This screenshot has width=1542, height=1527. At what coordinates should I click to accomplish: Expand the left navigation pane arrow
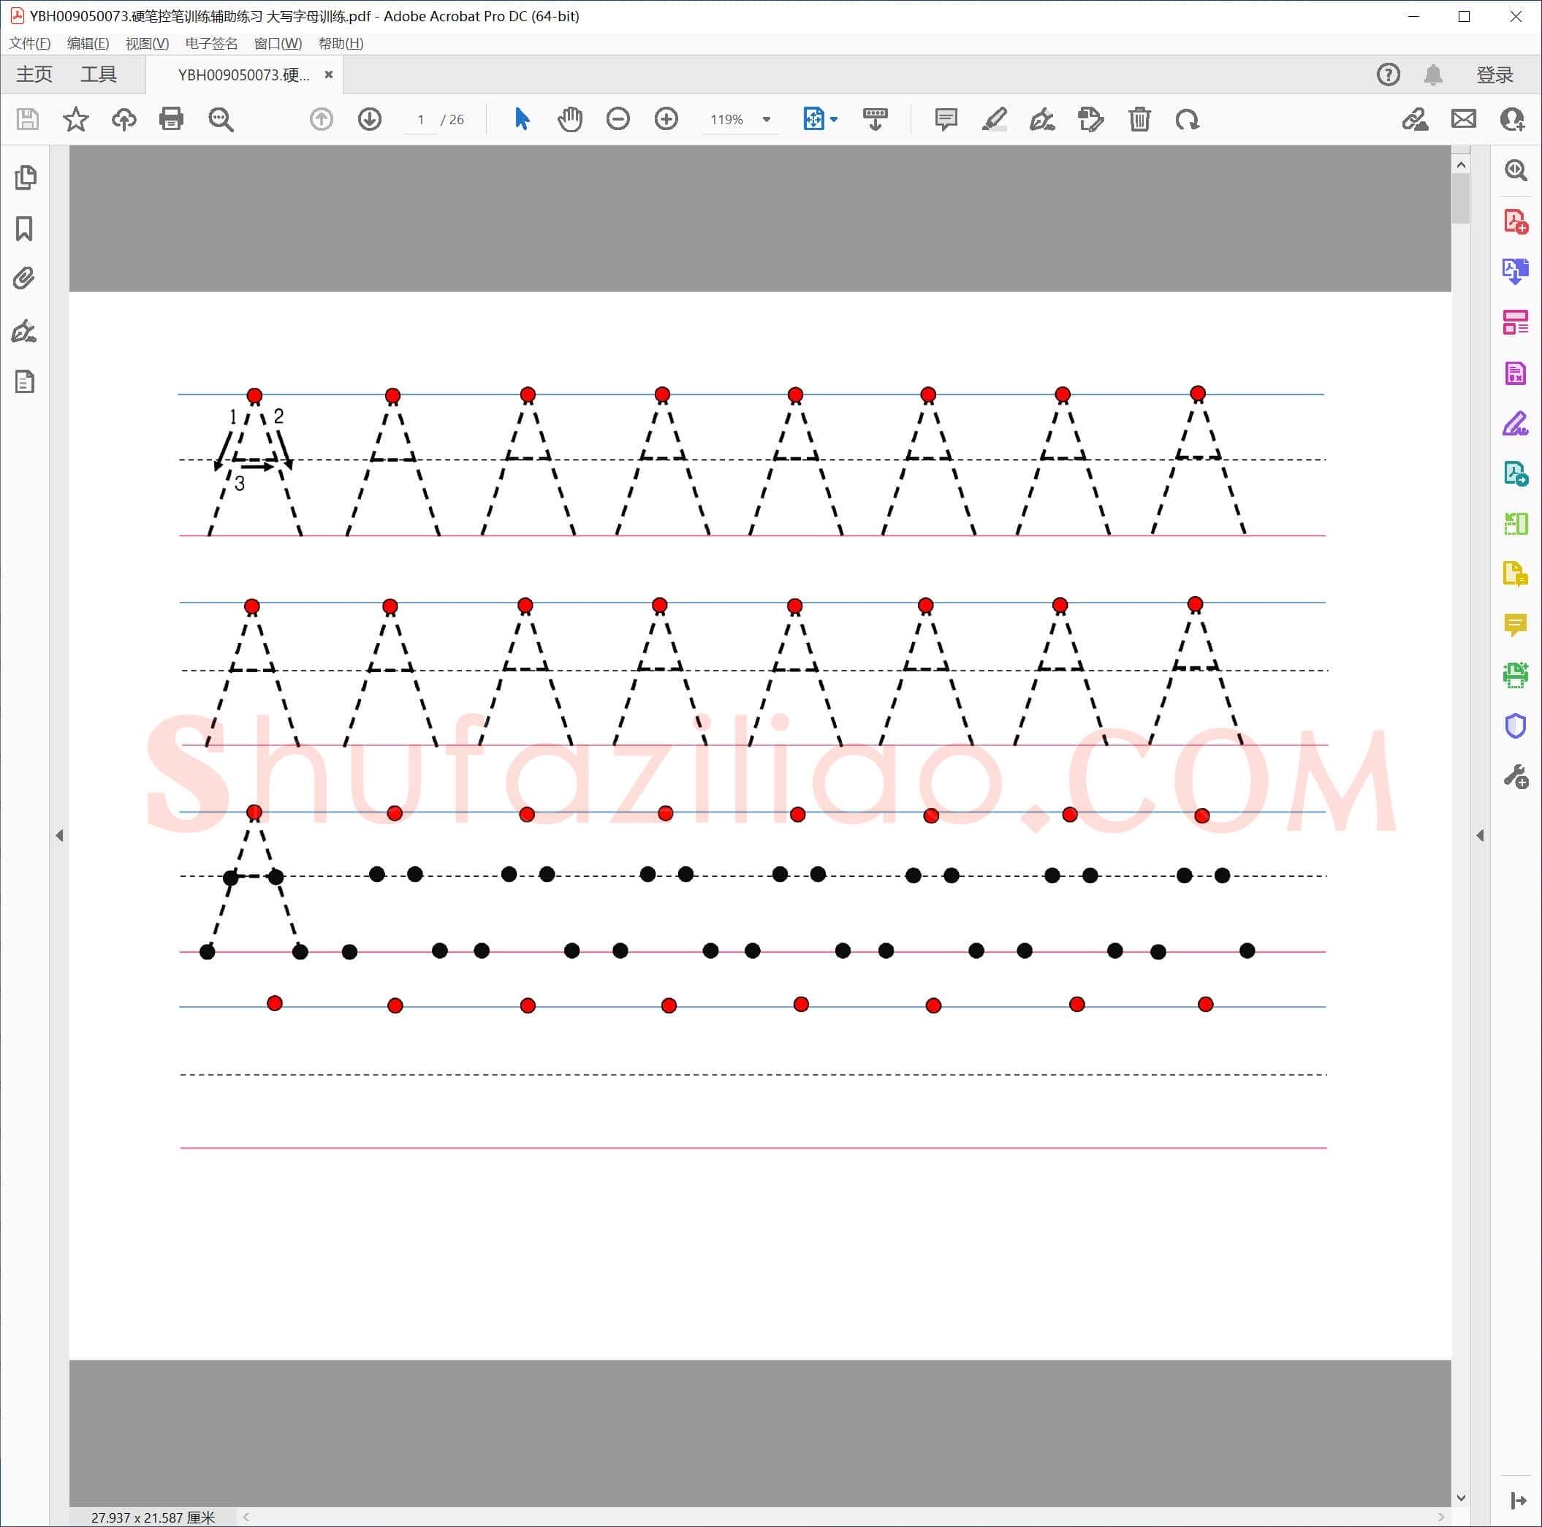(59, 835)
